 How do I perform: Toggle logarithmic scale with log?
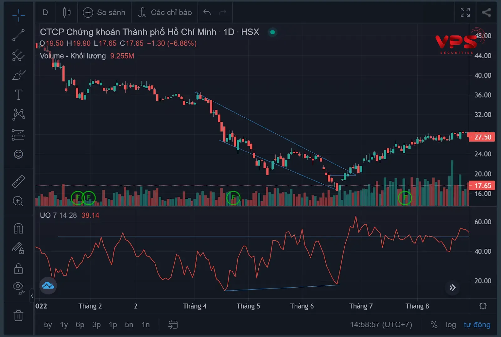click(451, 325)
